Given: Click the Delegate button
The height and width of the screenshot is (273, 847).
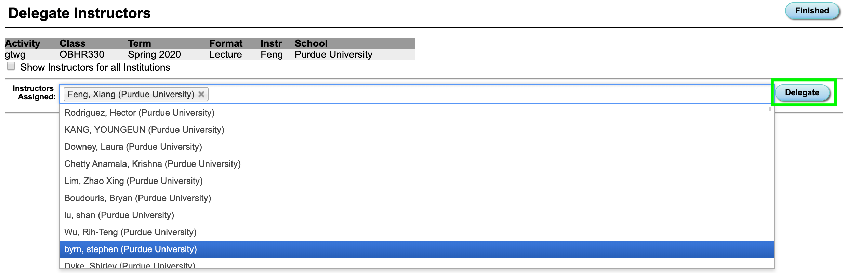Looking at the screenshot, I should click(802, 93).
